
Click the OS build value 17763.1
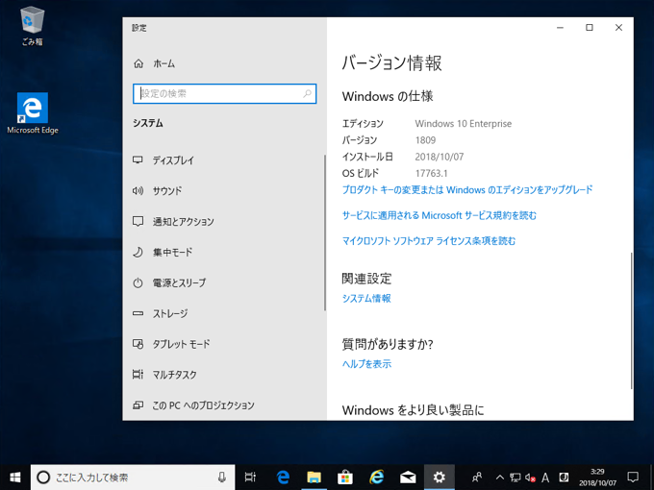[x=431, y=173]
